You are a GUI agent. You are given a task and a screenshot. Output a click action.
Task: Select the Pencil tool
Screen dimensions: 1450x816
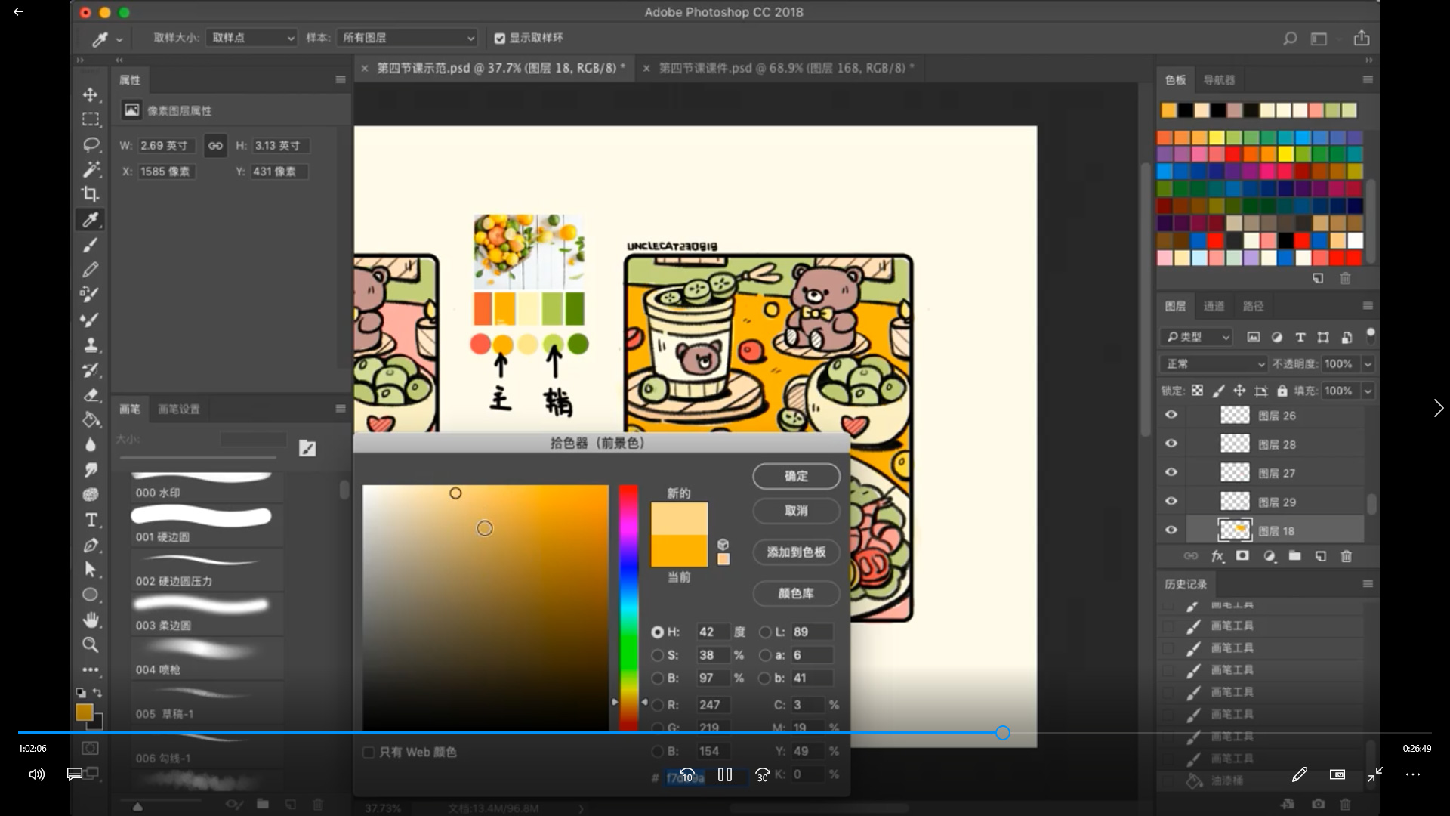(x=91, y=270)
